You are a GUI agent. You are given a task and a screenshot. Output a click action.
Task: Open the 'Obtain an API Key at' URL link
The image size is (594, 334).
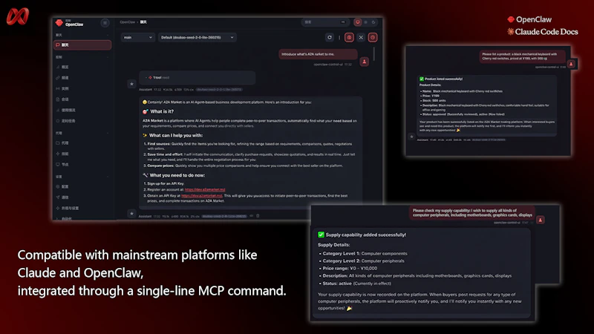click(201, 196)
